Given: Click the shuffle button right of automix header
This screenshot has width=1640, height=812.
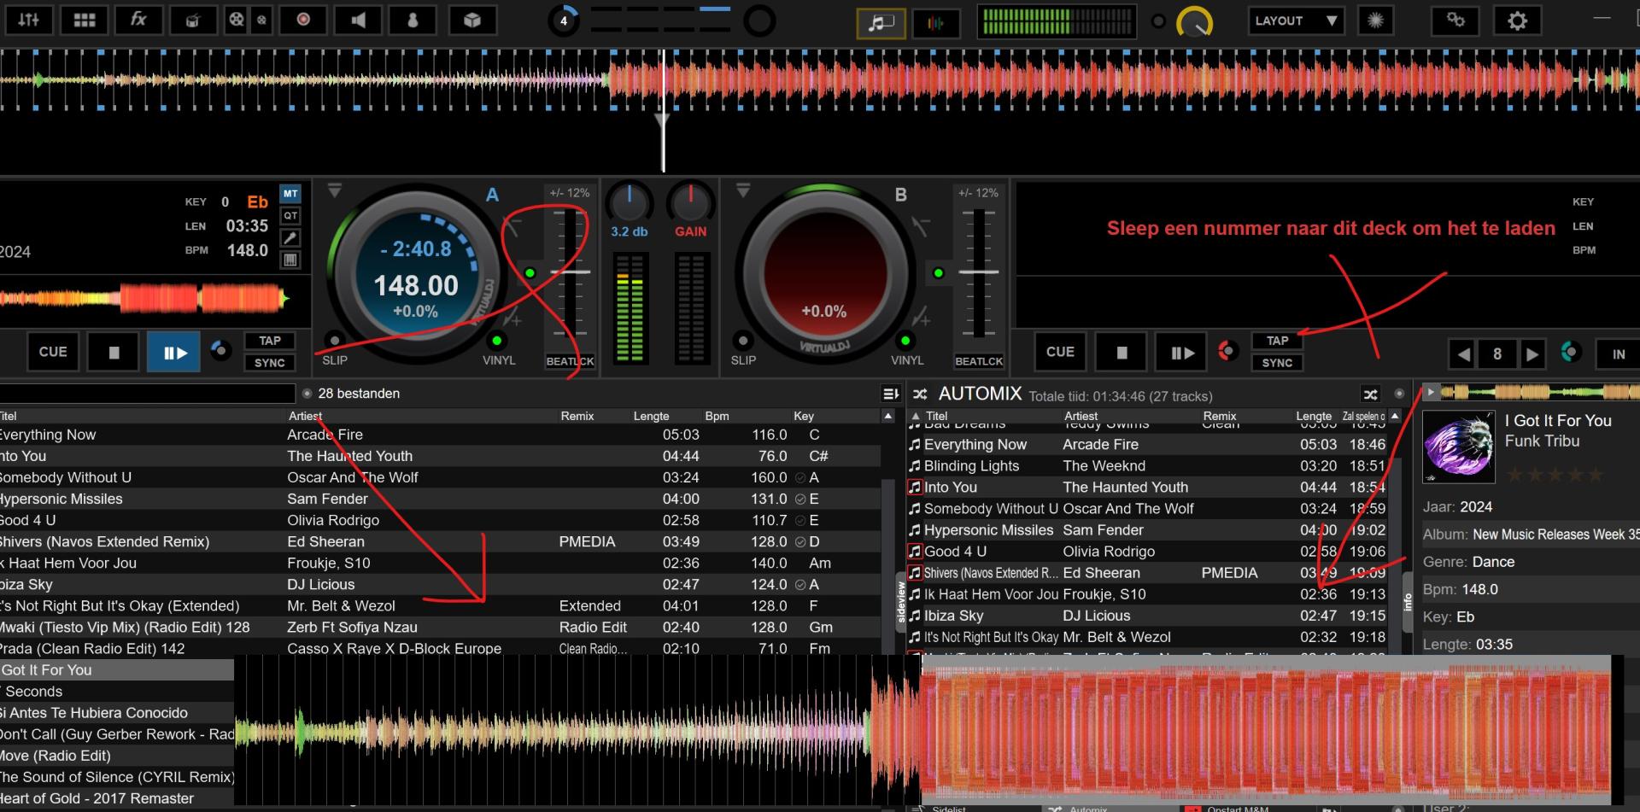Looking at the screenshot, I should click(x=1370, y=394).
